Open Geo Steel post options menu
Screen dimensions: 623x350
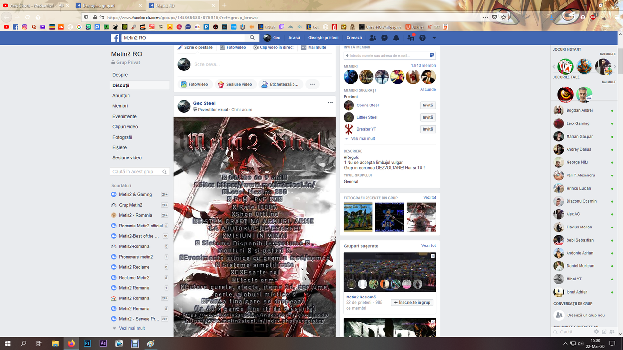330,103
